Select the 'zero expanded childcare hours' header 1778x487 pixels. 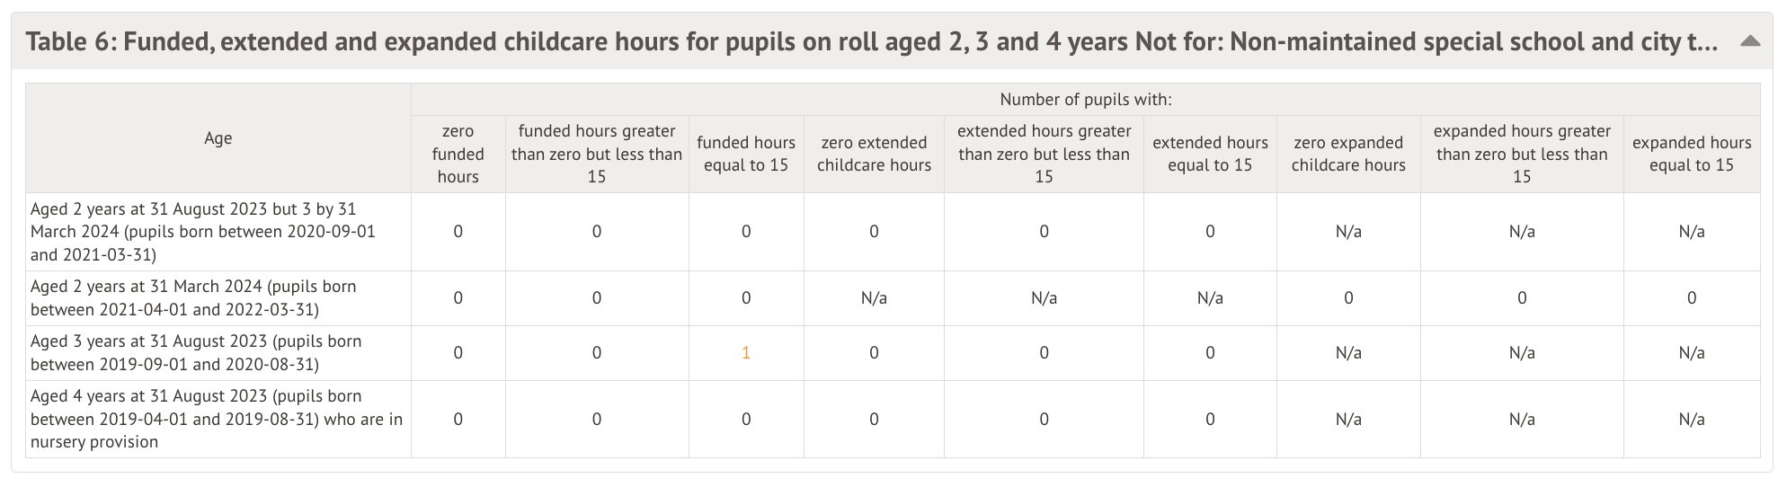pyautogui.click(x=1348, y=154)
